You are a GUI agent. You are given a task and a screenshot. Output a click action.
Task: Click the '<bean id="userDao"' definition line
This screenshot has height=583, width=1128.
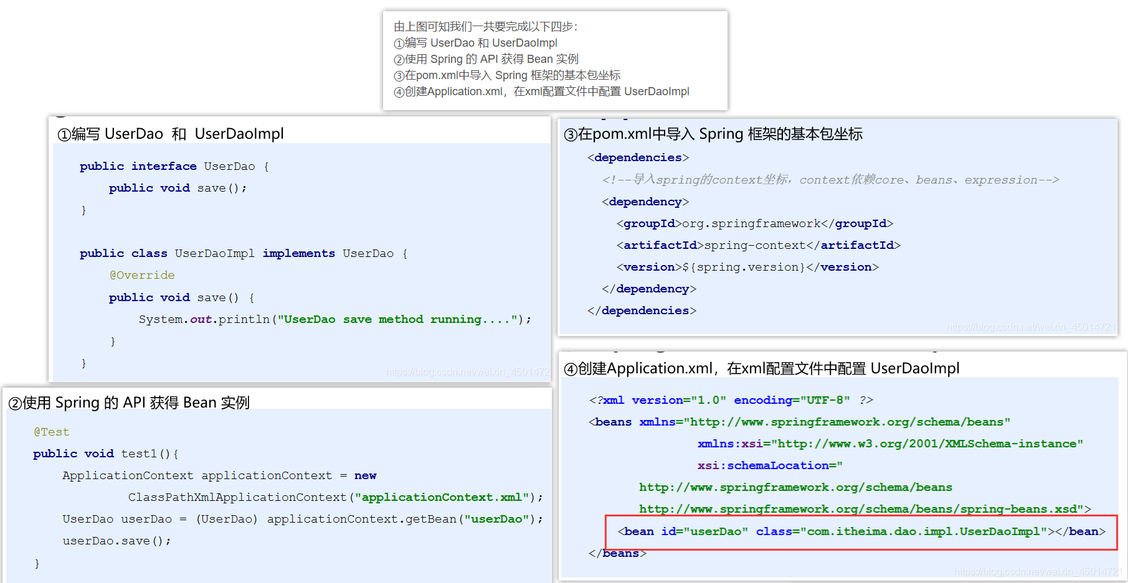click(x=861, y=531)
